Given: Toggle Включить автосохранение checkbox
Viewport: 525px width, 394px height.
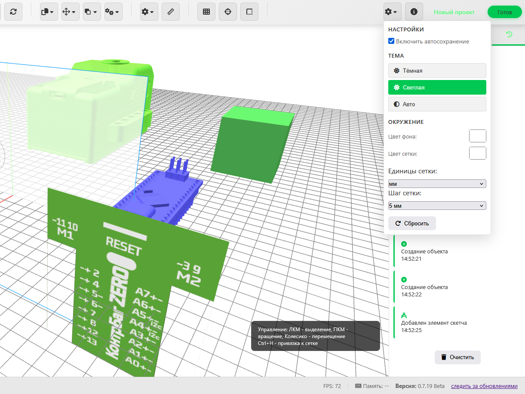Looking at the screenshot, I should click(x=391, y=41).
